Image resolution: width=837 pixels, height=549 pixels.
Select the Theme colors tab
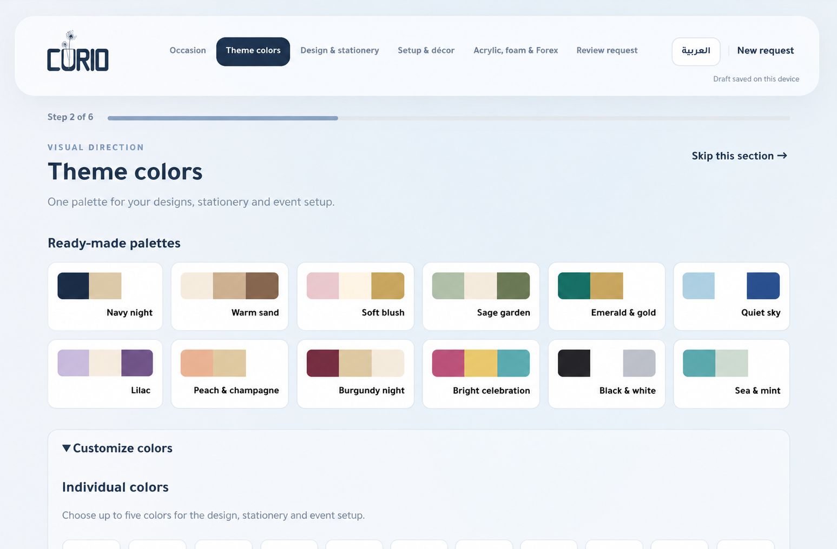(253, 51)
